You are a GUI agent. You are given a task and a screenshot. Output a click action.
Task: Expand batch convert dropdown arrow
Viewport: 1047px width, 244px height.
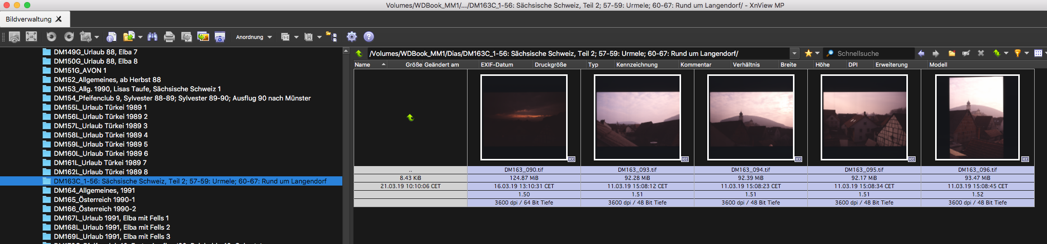(96, 37)
